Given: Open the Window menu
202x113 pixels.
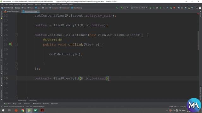Looking at the screenshot, I should tap(64, 4).
